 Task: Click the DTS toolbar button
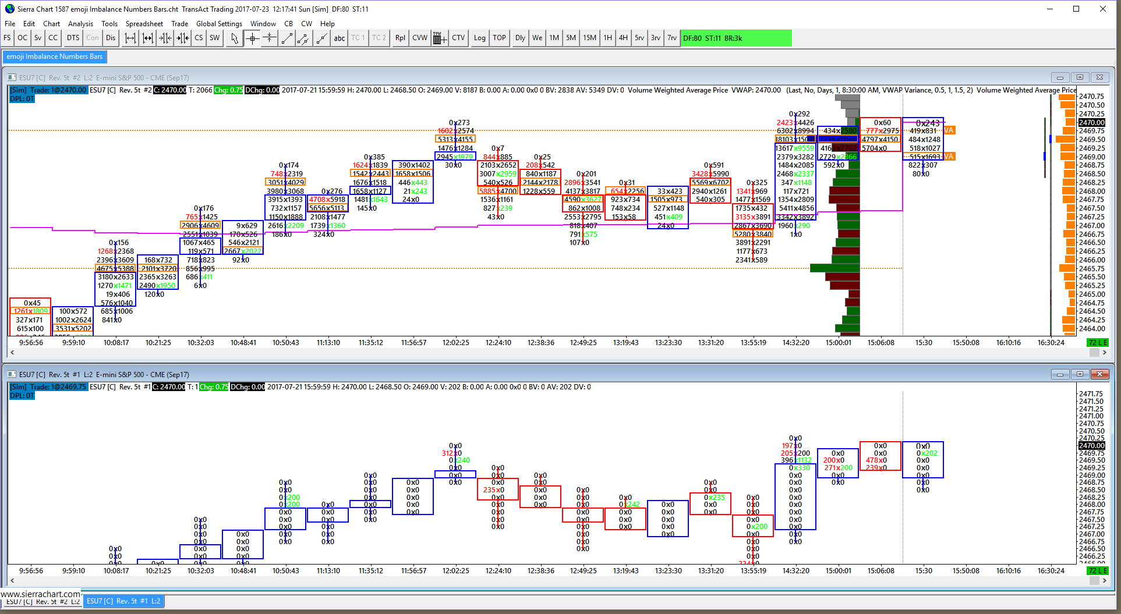73,38
